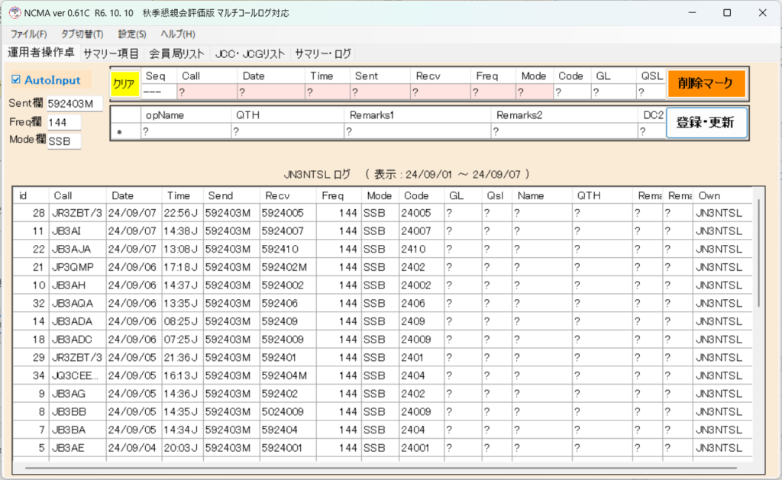Click the Mode欄 input field
This screenshot has width=782, height=480.
[64, 140]
